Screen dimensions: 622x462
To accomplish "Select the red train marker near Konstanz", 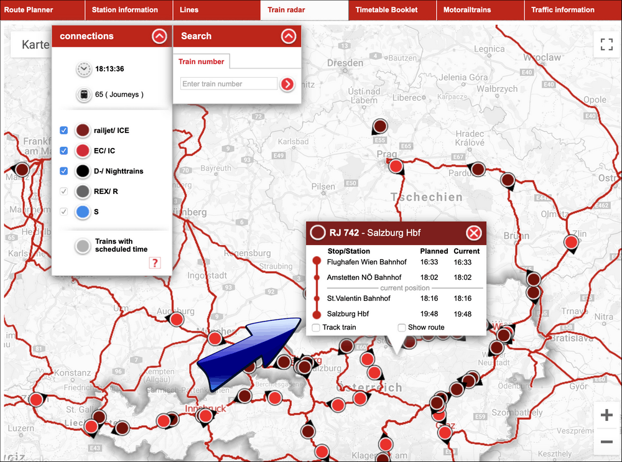I will coord(36,399).
